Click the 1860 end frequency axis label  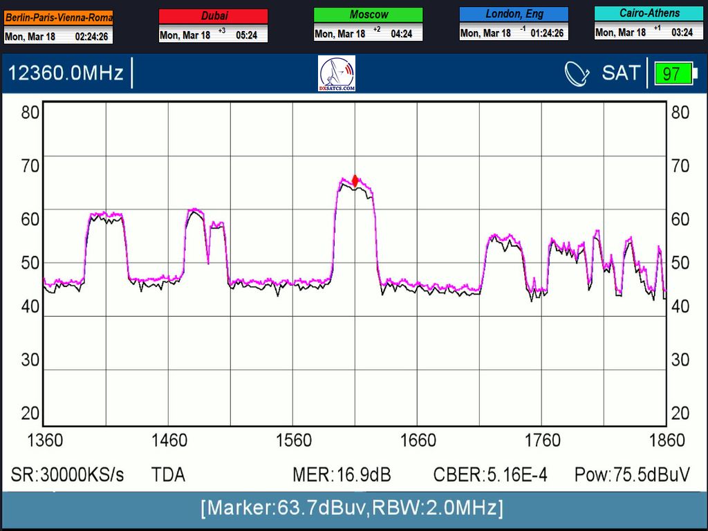(x=667, y=440)
